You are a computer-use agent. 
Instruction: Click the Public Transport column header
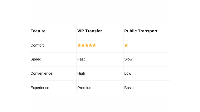141,31
